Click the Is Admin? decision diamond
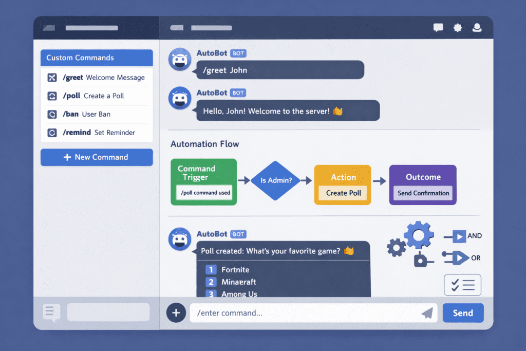526x351 pixels. tap(276, 181)
